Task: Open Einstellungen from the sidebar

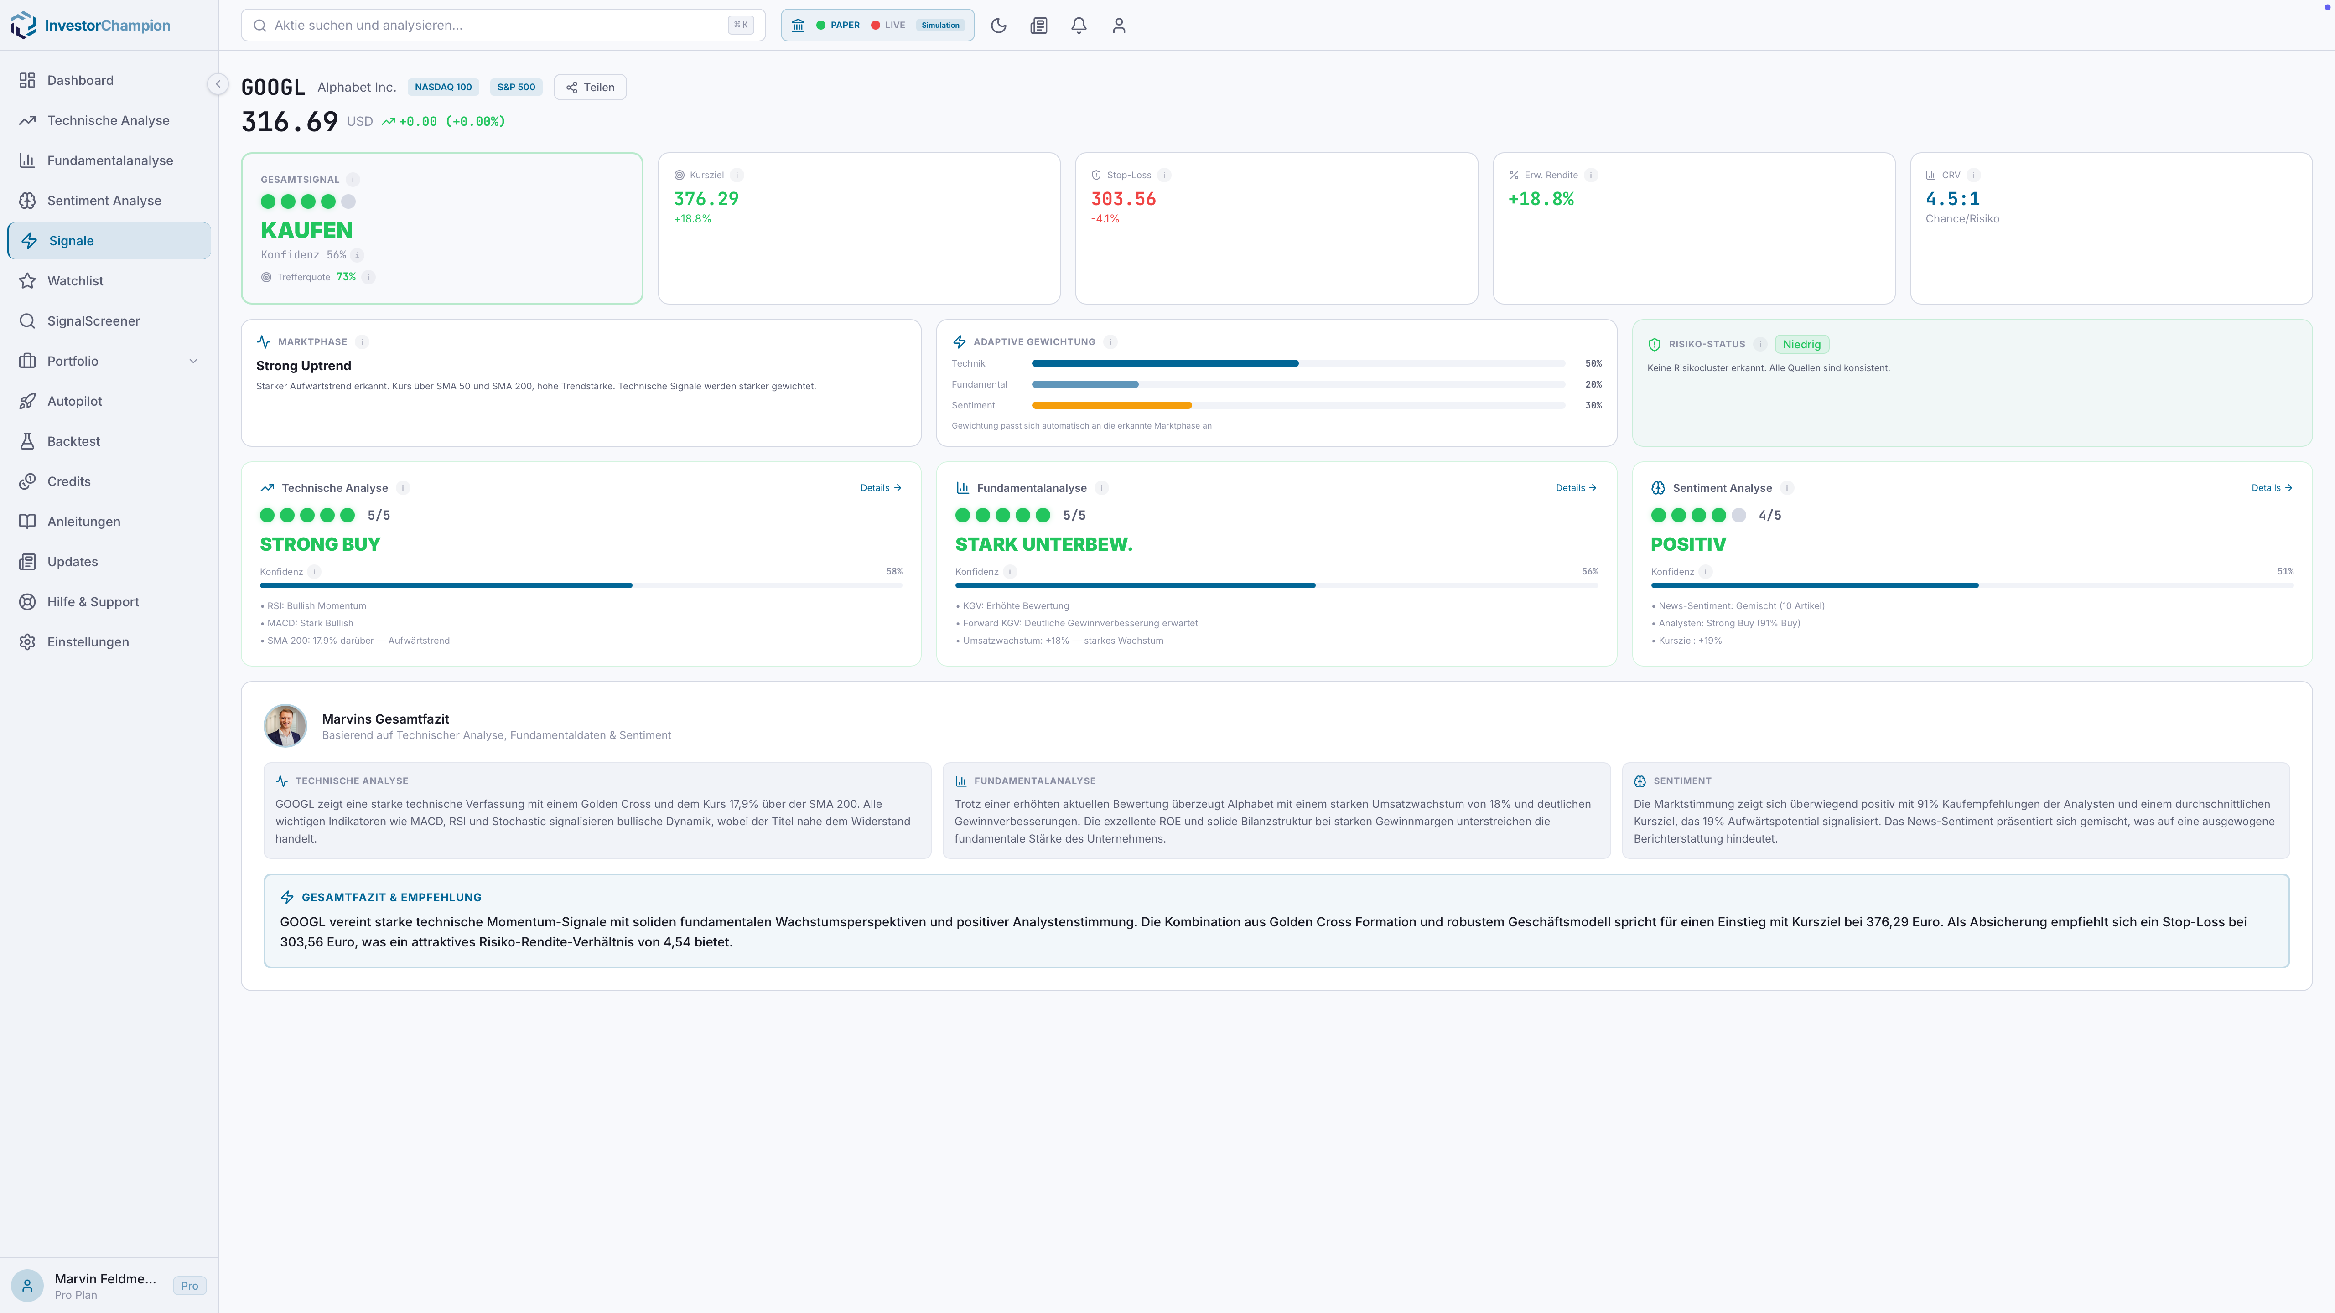Action: pyautogui.click(x=88, y=641)
